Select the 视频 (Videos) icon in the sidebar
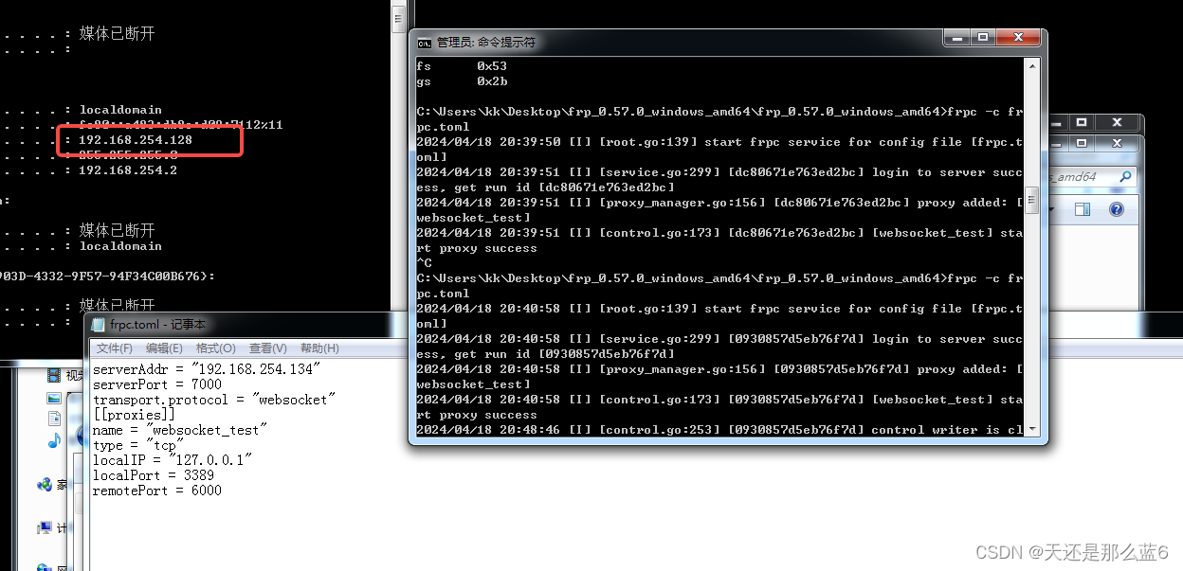The height and width of the screenshot is (571, 1183). [52, 374]
